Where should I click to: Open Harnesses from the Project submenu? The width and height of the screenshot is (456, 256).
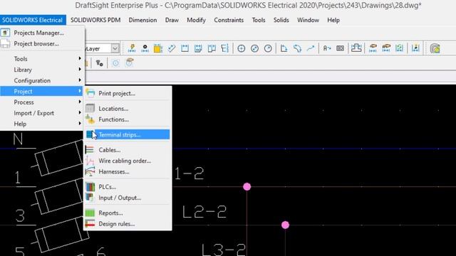(x=128, y=172)
